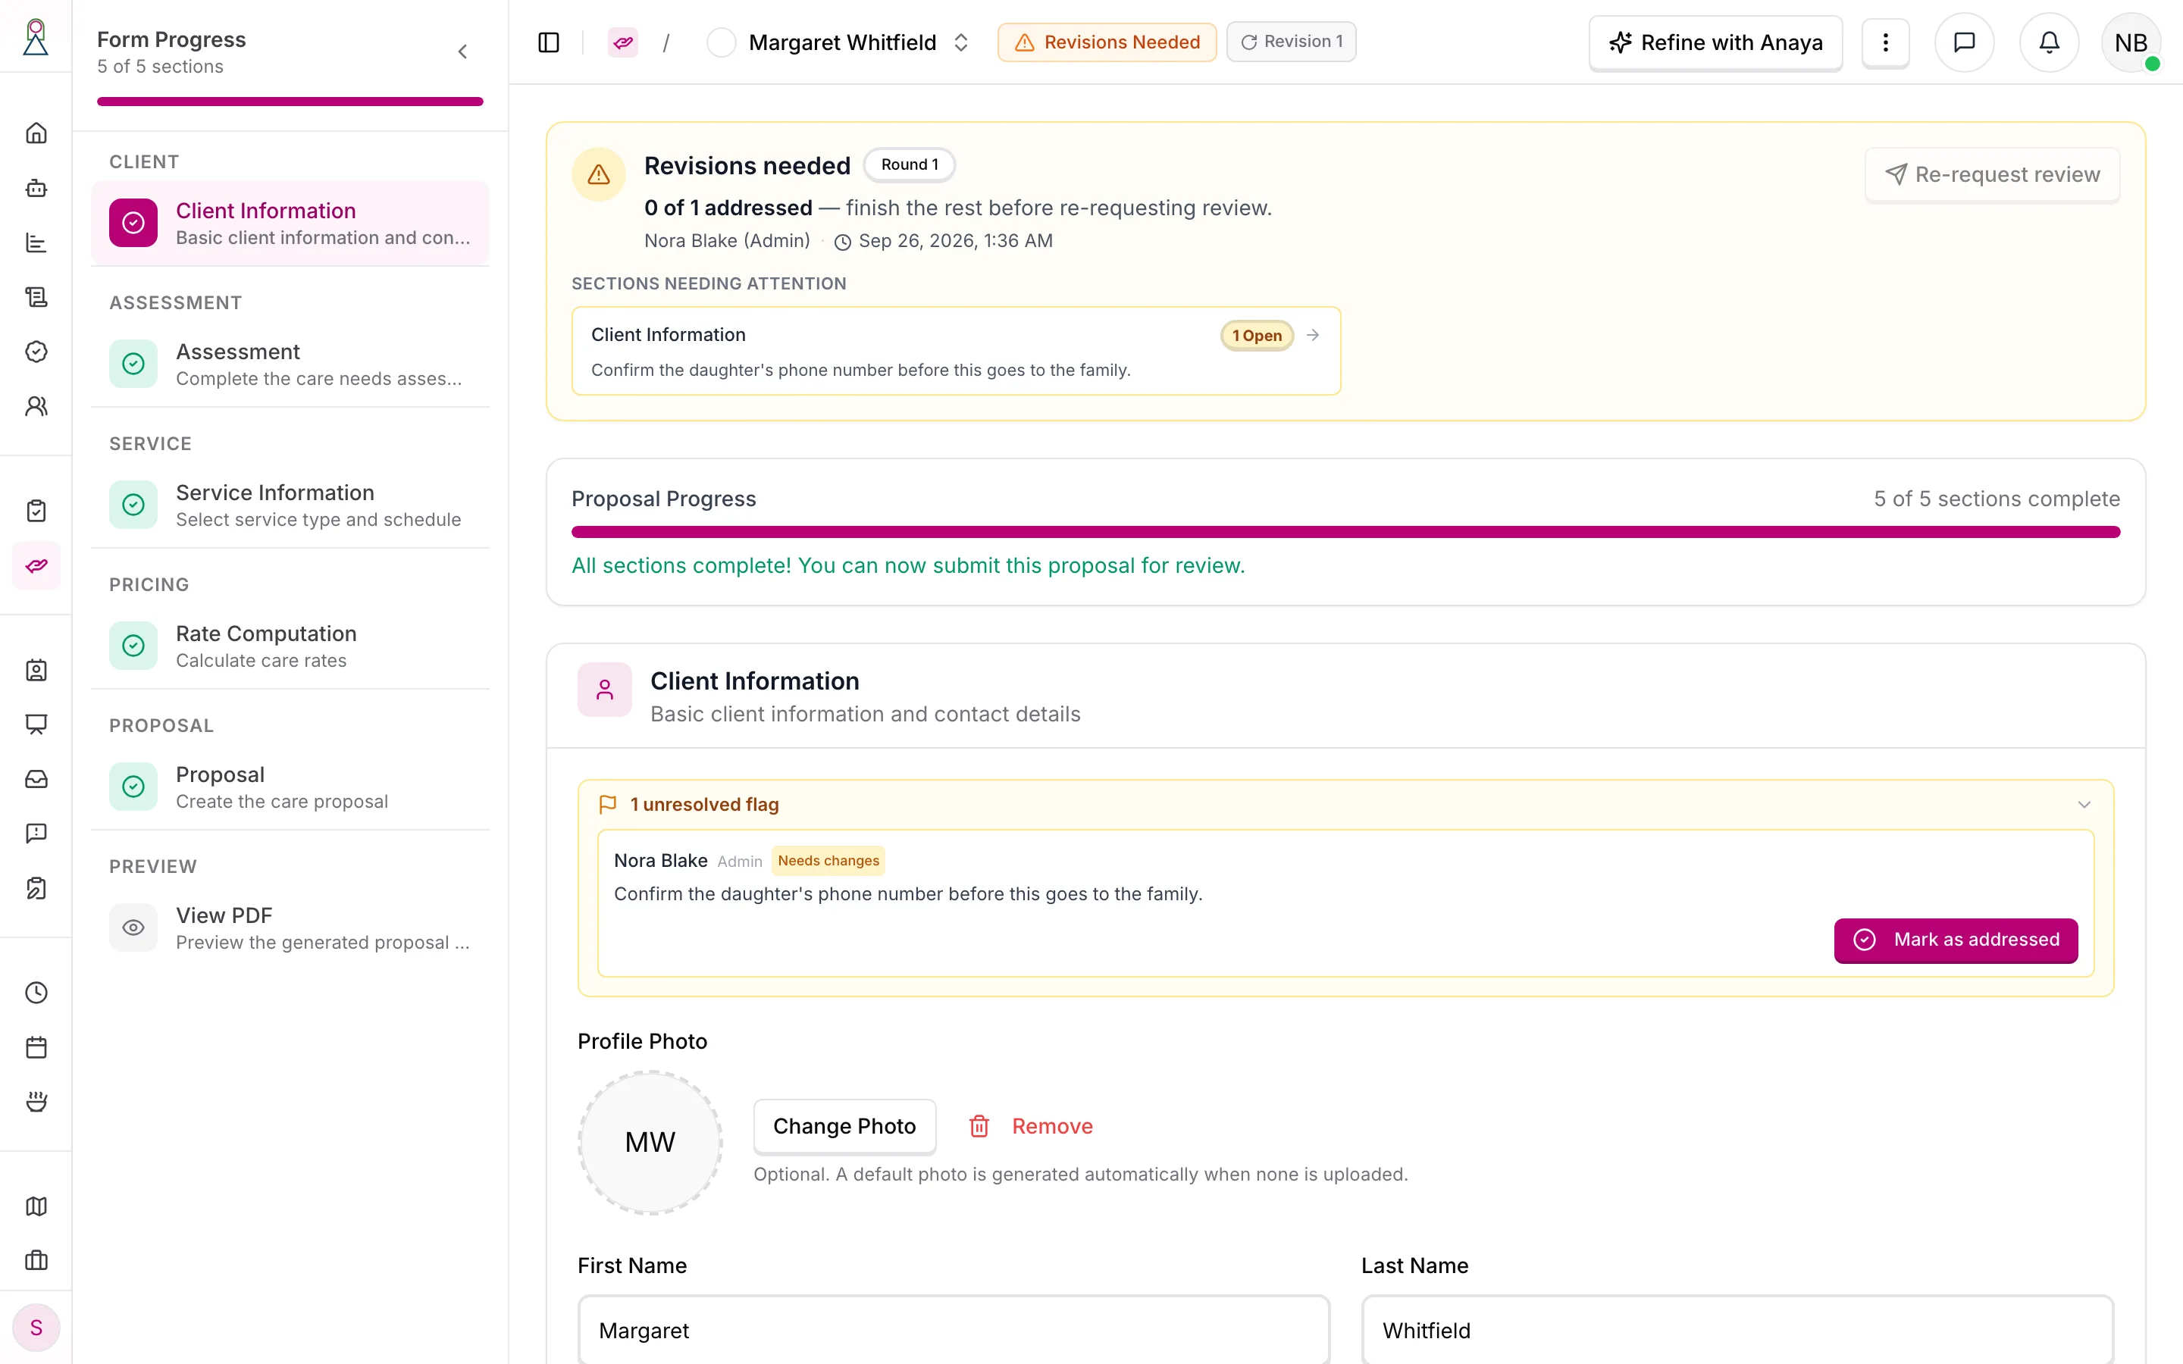Open the View PDF preview section
Image resolution: width=2183 pixels, height=1364 pixels.
[290, 928]
